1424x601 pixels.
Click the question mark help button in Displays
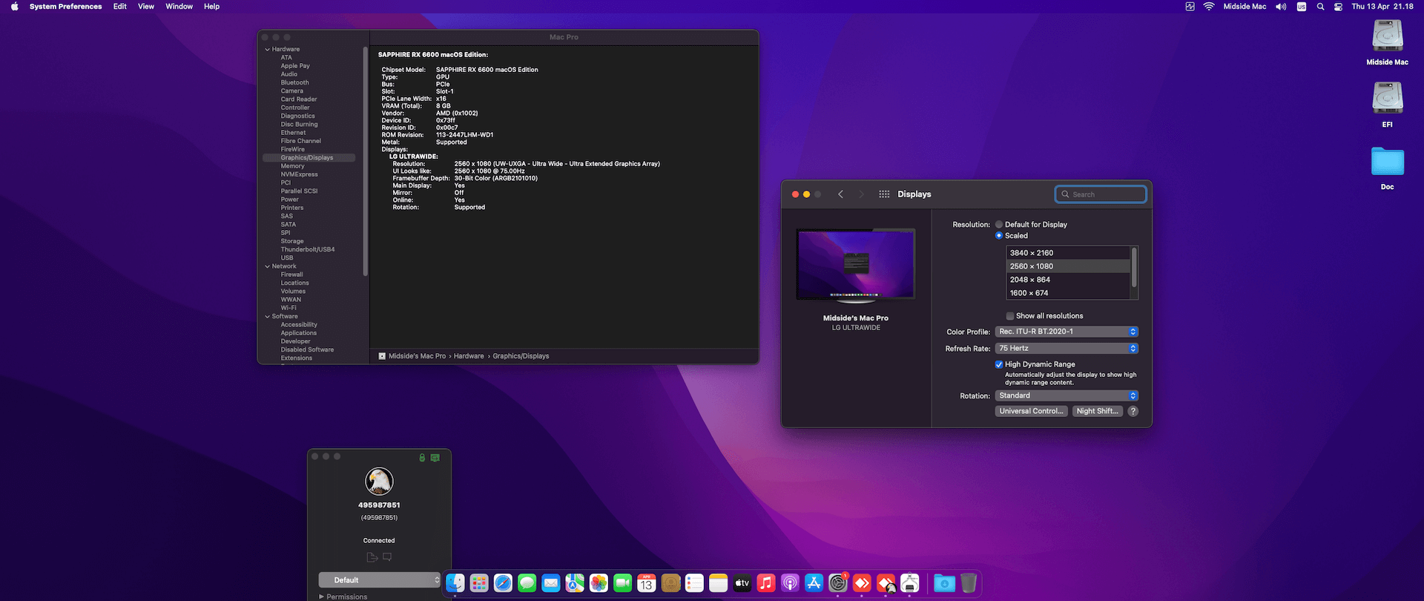(1133, 411)
